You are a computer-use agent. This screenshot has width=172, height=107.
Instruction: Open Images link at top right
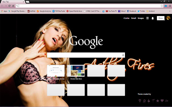click(141, 18)
